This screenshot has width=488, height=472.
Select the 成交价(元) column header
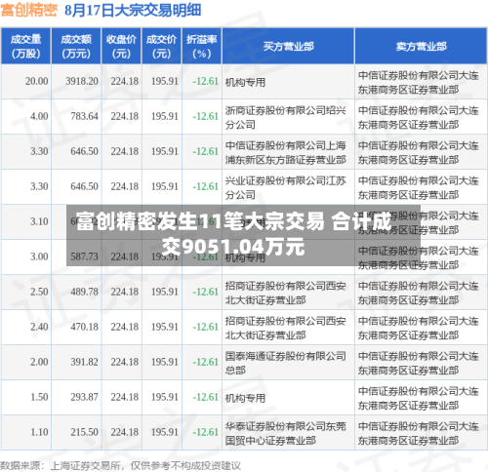coord(161,46)
